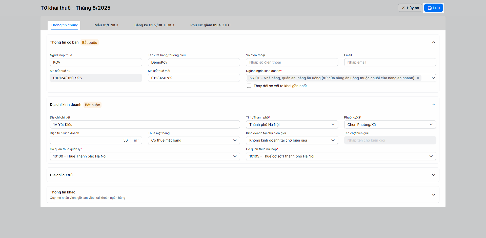This screenshot has height=238, width=486.
Task: Open the Phường/Xã dropdown
Action: tap(390, 125)
